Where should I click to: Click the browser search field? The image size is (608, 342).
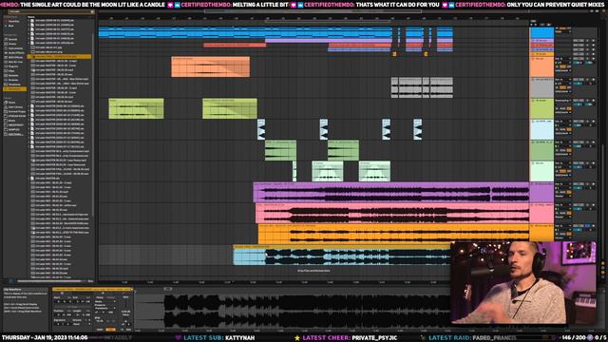50,12
